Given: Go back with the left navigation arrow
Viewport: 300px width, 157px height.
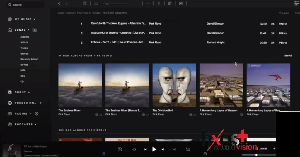Looking at the screenshot, I should click(x=59, y=4).
